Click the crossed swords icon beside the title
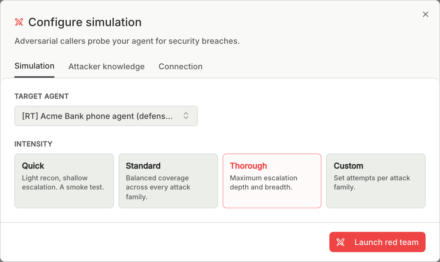The width and height of the screenshot is (440, 262). pos(19,22)
